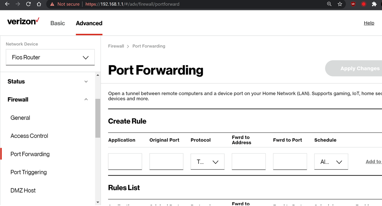The width and height of the screenshot is (382, 206).
Task: Bookmark page with star icon
Action: (x=340, y=4)
